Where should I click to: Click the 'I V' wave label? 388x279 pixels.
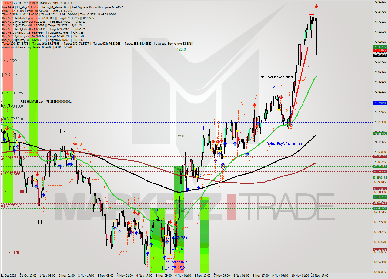pos(63,131)
